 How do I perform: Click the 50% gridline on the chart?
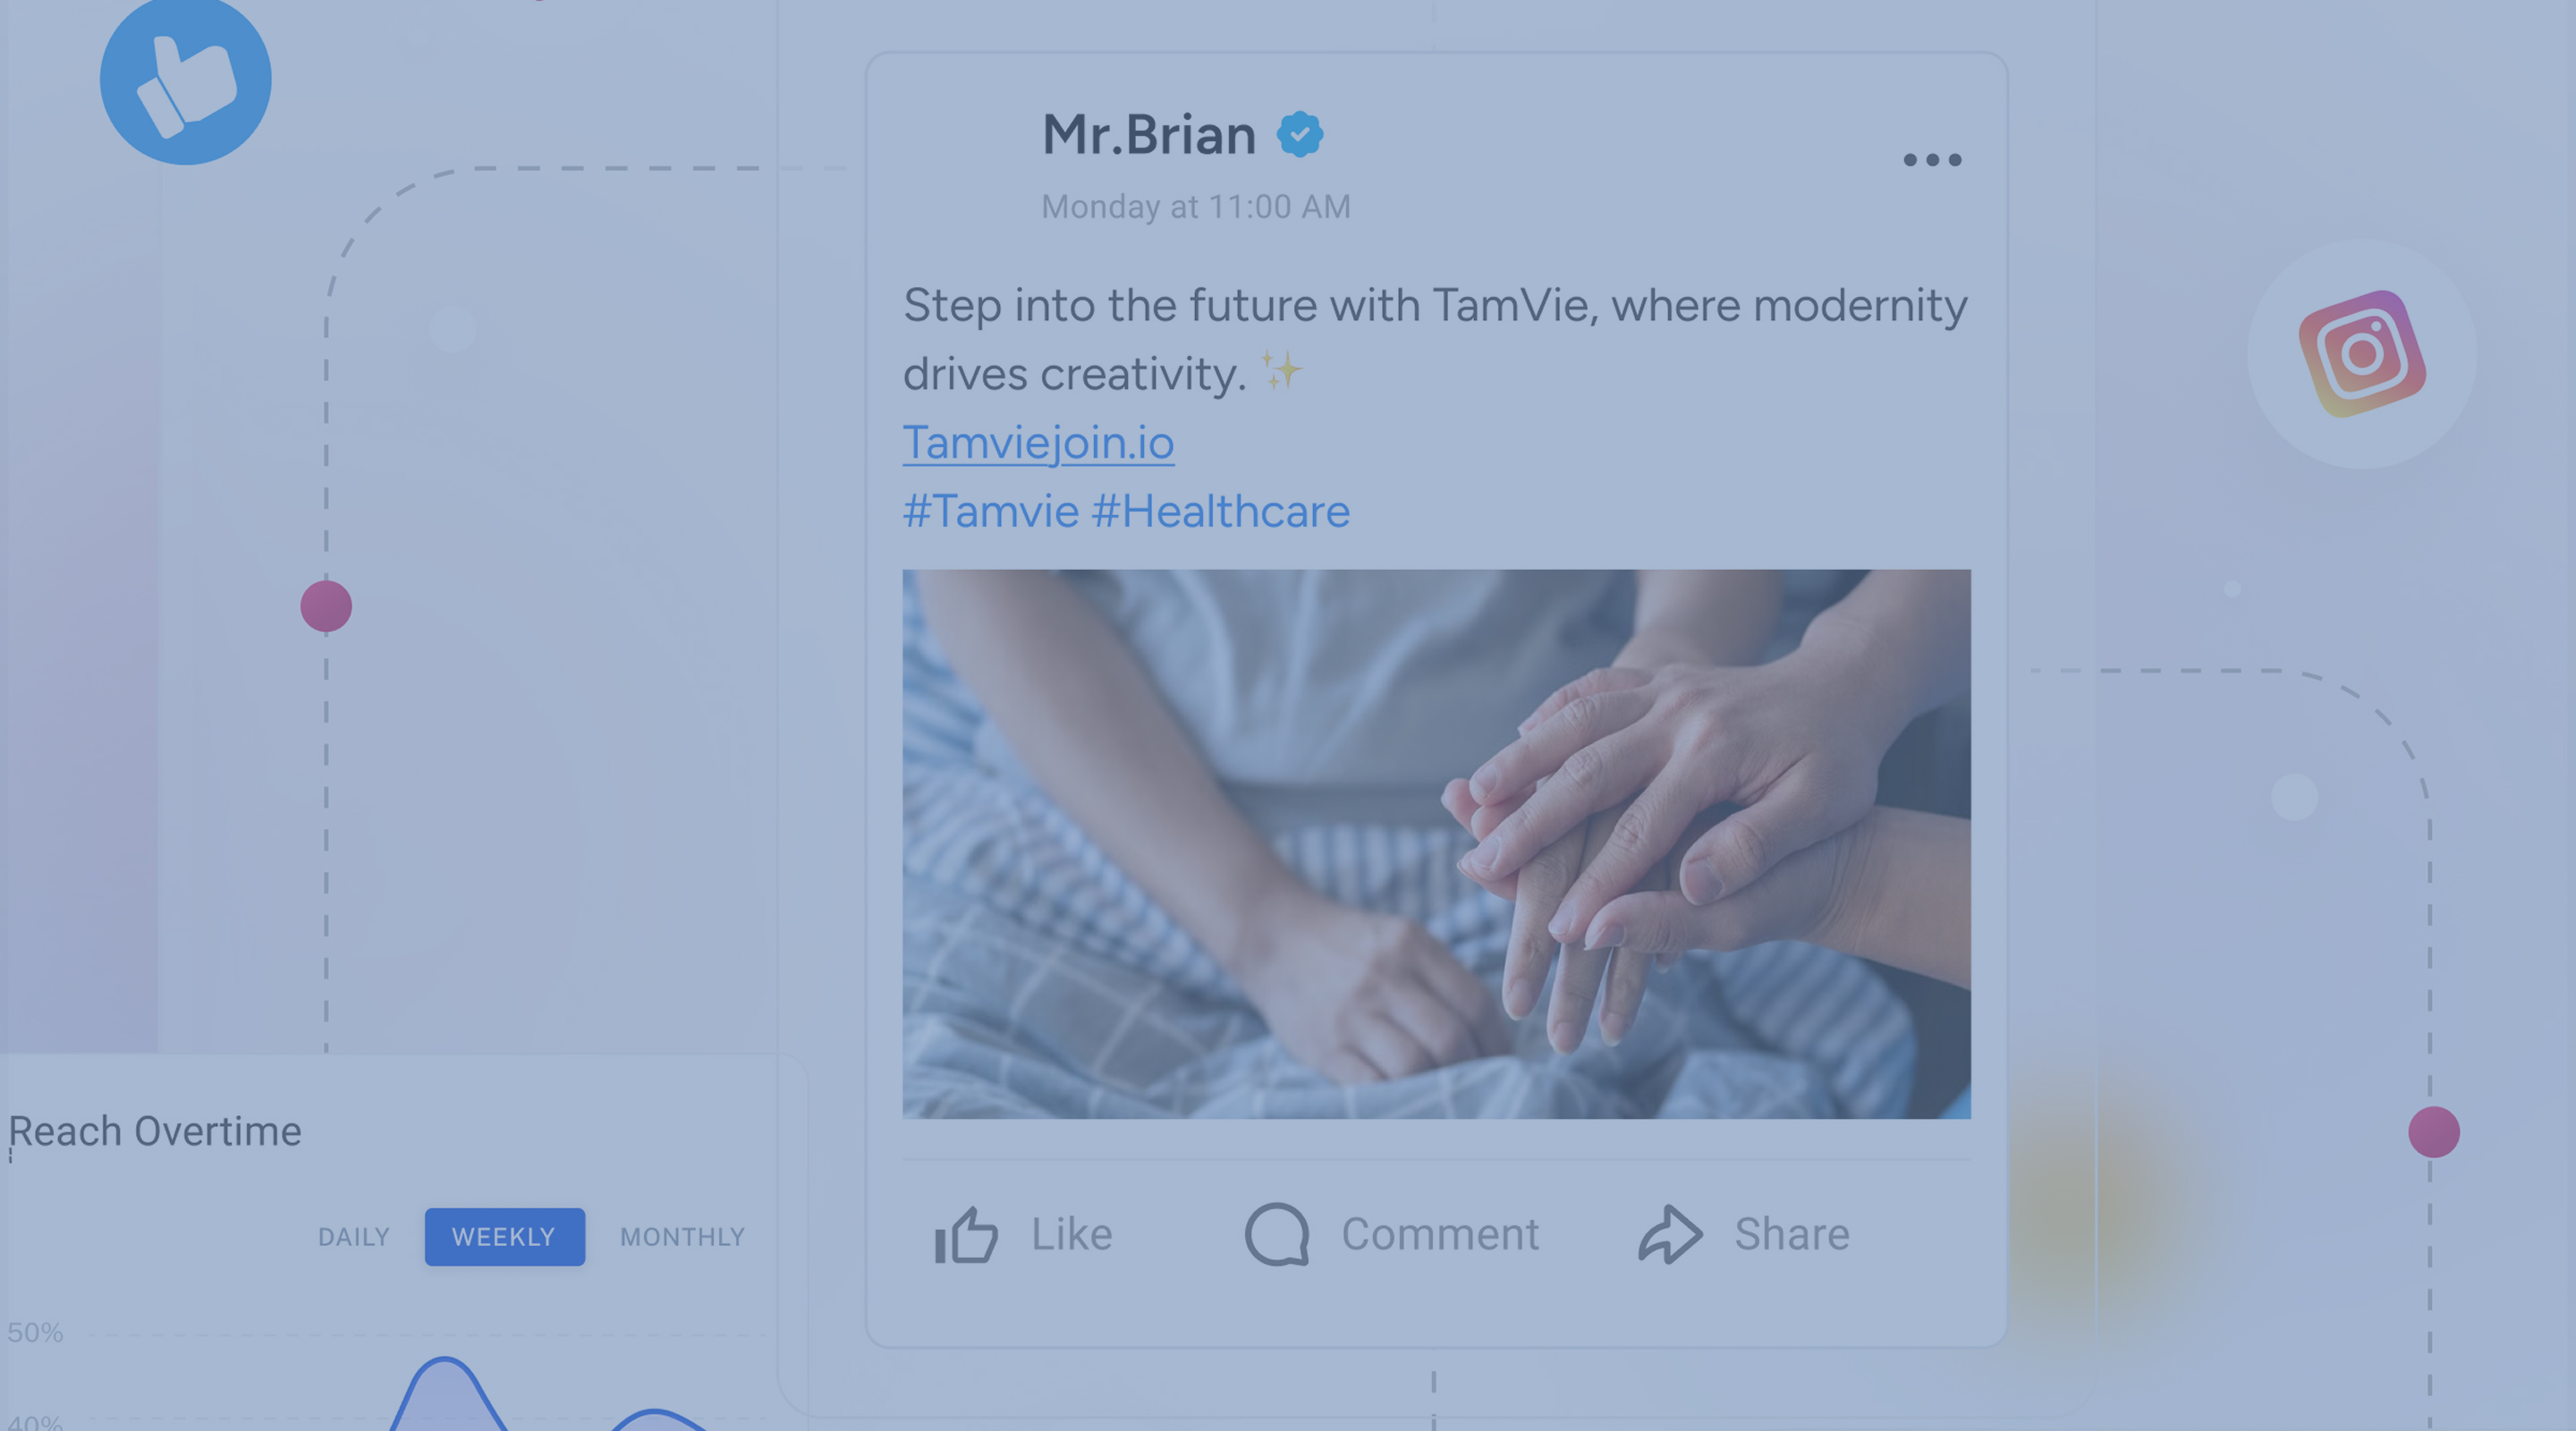coord(37,1330)
